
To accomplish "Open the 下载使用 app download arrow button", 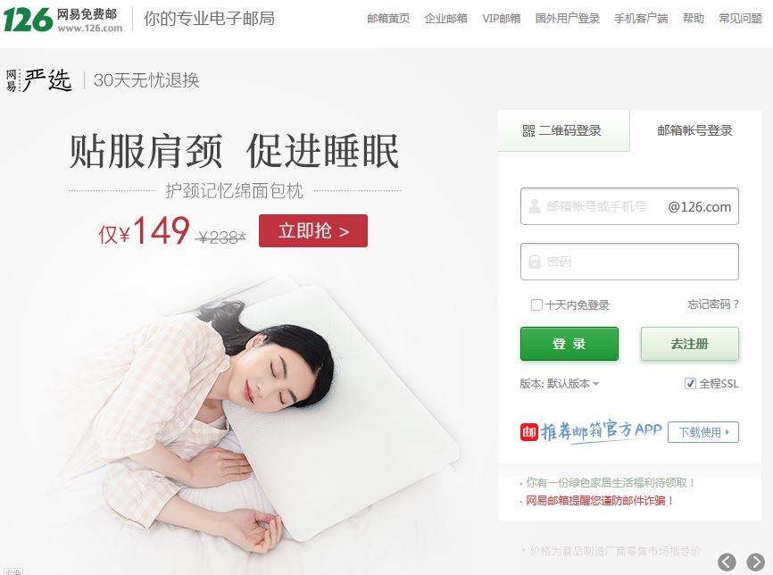I will tap(703, 432).
